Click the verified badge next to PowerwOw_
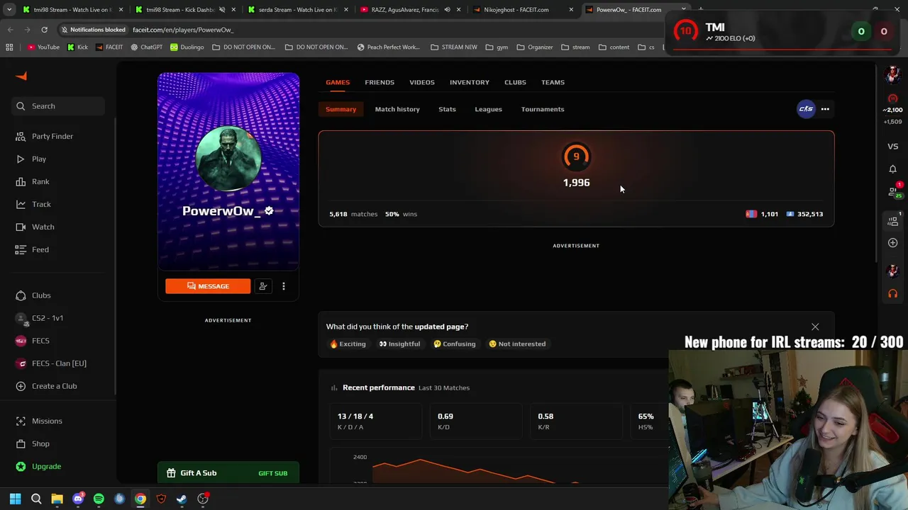This screenshot has width=908, height=510. point(269,211)
